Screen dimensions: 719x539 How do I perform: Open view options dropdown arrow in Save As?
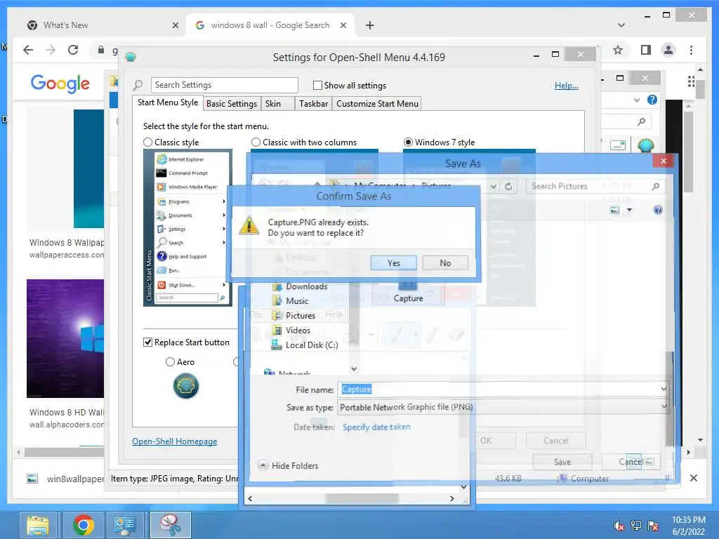629,210
